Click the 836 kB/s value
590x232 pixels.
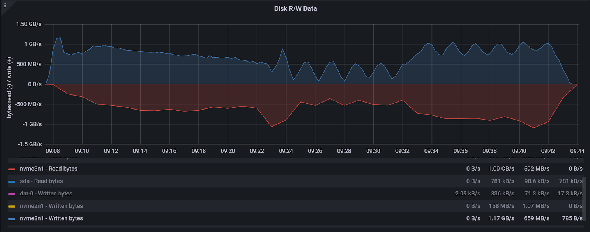pos(503,193)
